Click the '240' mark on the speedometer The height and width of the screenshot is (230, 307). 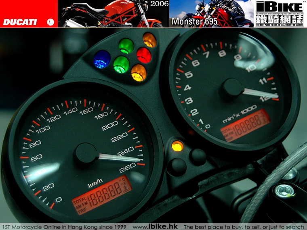pos(126,151)
